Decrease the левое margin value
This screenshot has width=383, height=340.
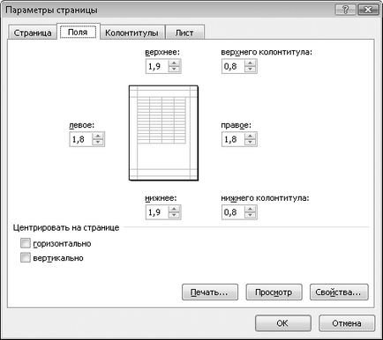click(x=98, y=142)
